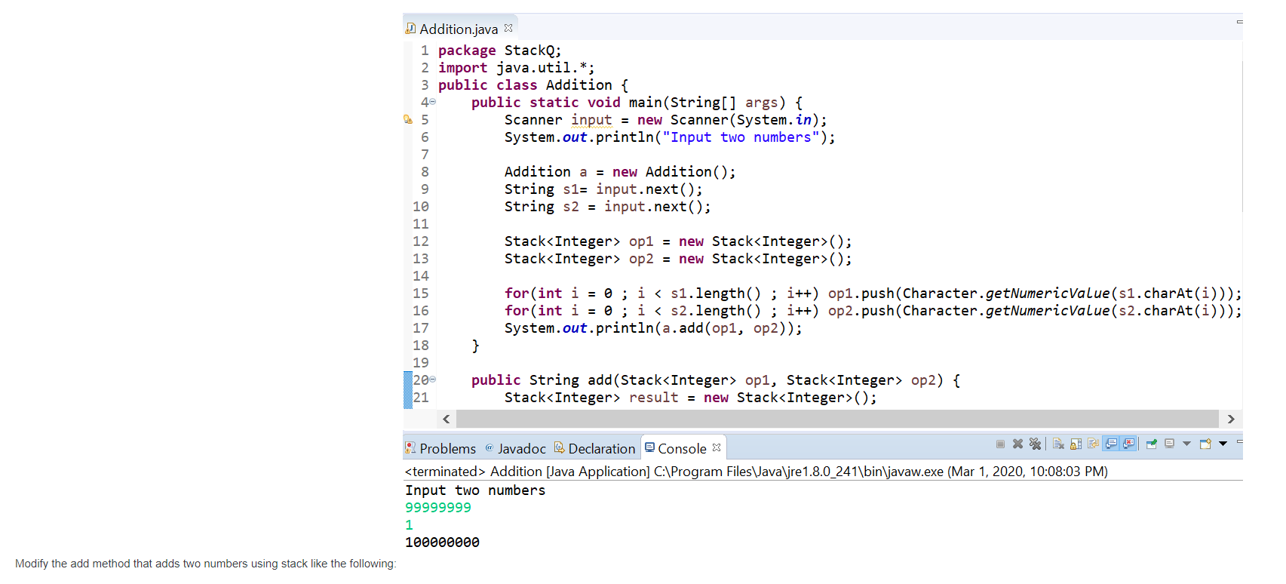Image resolution: width=1286 pixels, height=584 pixels.
Task: Remove the launch in Console toolbar
Action: [x=1017, y=444]
